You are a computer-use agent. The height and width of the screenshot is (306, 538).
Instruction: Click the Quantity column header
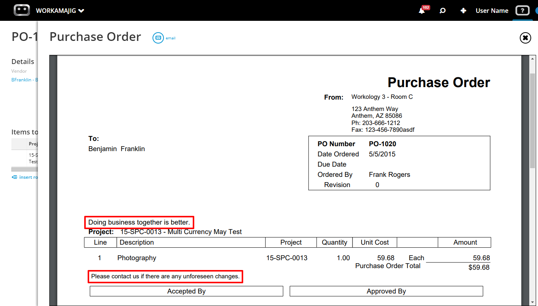click(334, 242)
